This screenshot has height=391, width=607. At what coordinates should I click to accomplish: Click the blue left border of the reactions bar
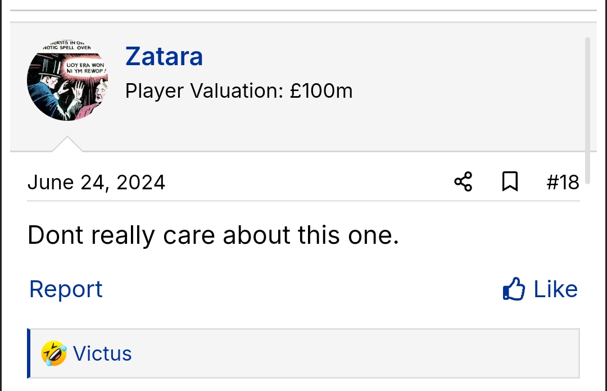pyautogui.click(x=29, y=354)
